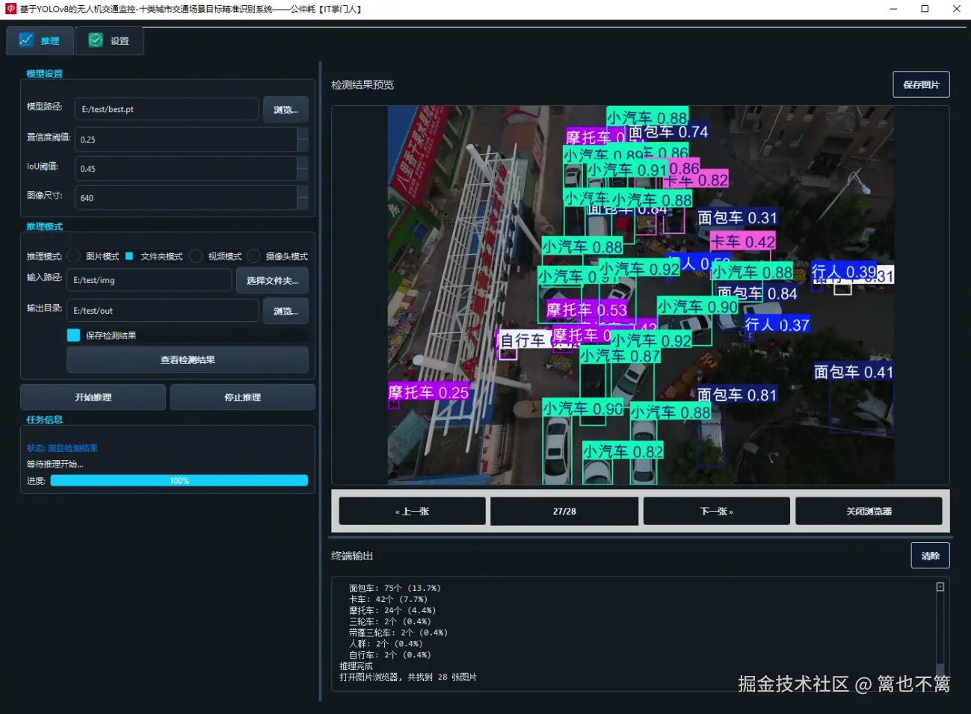This screenshot has width=971, height=714.
Task: Click the terminal line 带篷三轮车: 2个
Action: point(398,633)
